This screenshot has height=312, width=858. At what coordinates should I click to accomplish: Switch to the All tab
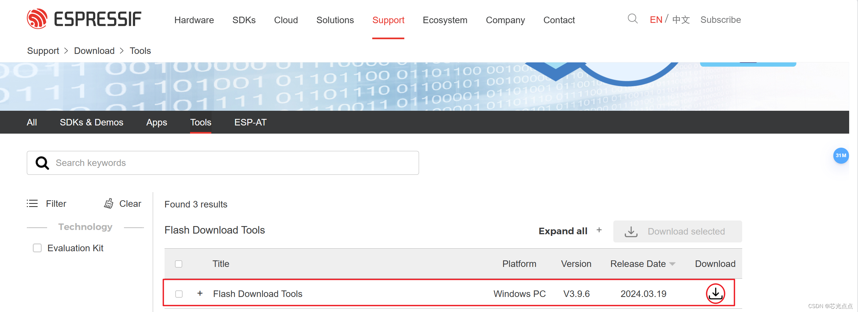pyautogui.click(x=32, y=123)
